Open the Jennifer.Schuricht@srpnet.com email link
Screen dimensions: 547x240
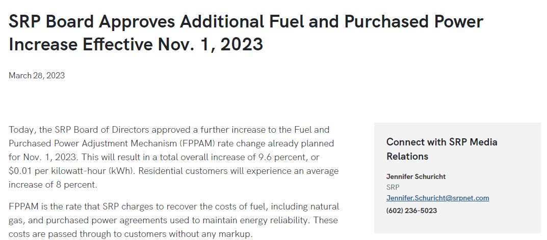[437, 198]
